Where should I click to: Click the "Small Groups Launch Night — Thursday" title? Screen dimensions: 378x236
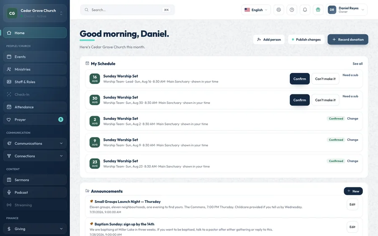(128, 202)
